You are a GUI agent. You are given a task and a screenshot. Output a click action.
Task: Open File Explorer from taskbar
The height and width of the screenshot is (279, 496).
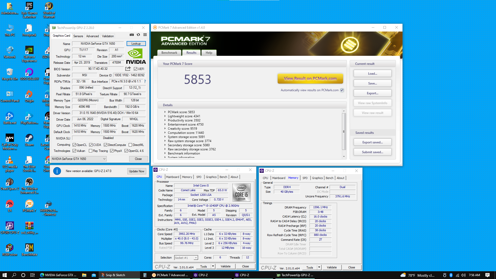[84, 275]
